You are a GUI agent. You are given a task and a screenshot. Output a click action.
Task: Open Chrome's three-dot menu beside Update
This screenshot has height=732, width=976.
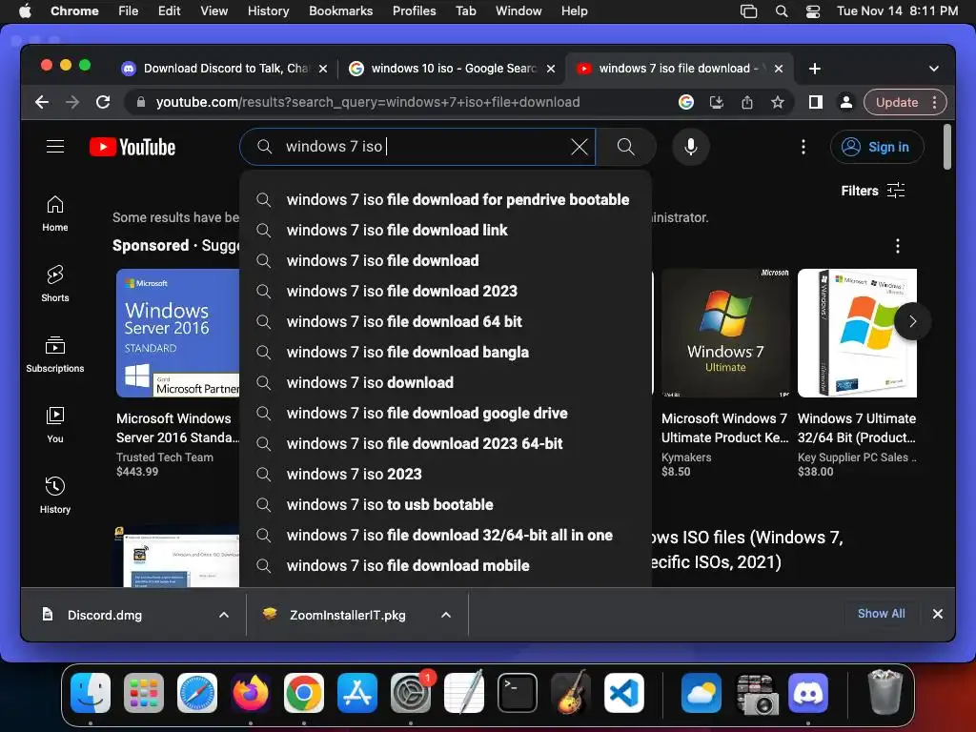pos(934,102)
